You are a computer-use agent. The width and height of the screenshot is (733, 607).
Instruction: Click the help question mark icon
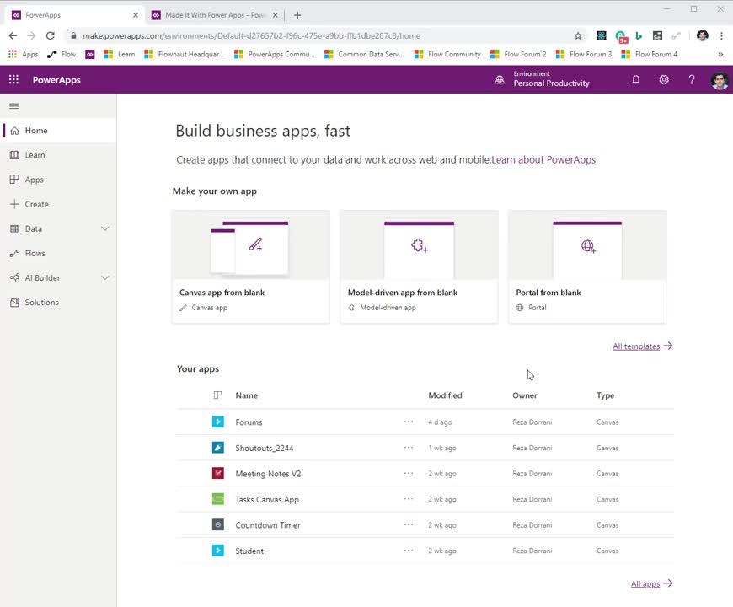pos(692,79)
